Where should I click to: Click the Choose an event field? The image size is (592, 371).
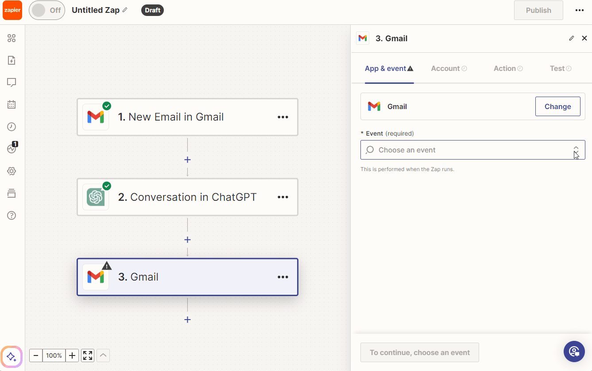tap(473, 150)
